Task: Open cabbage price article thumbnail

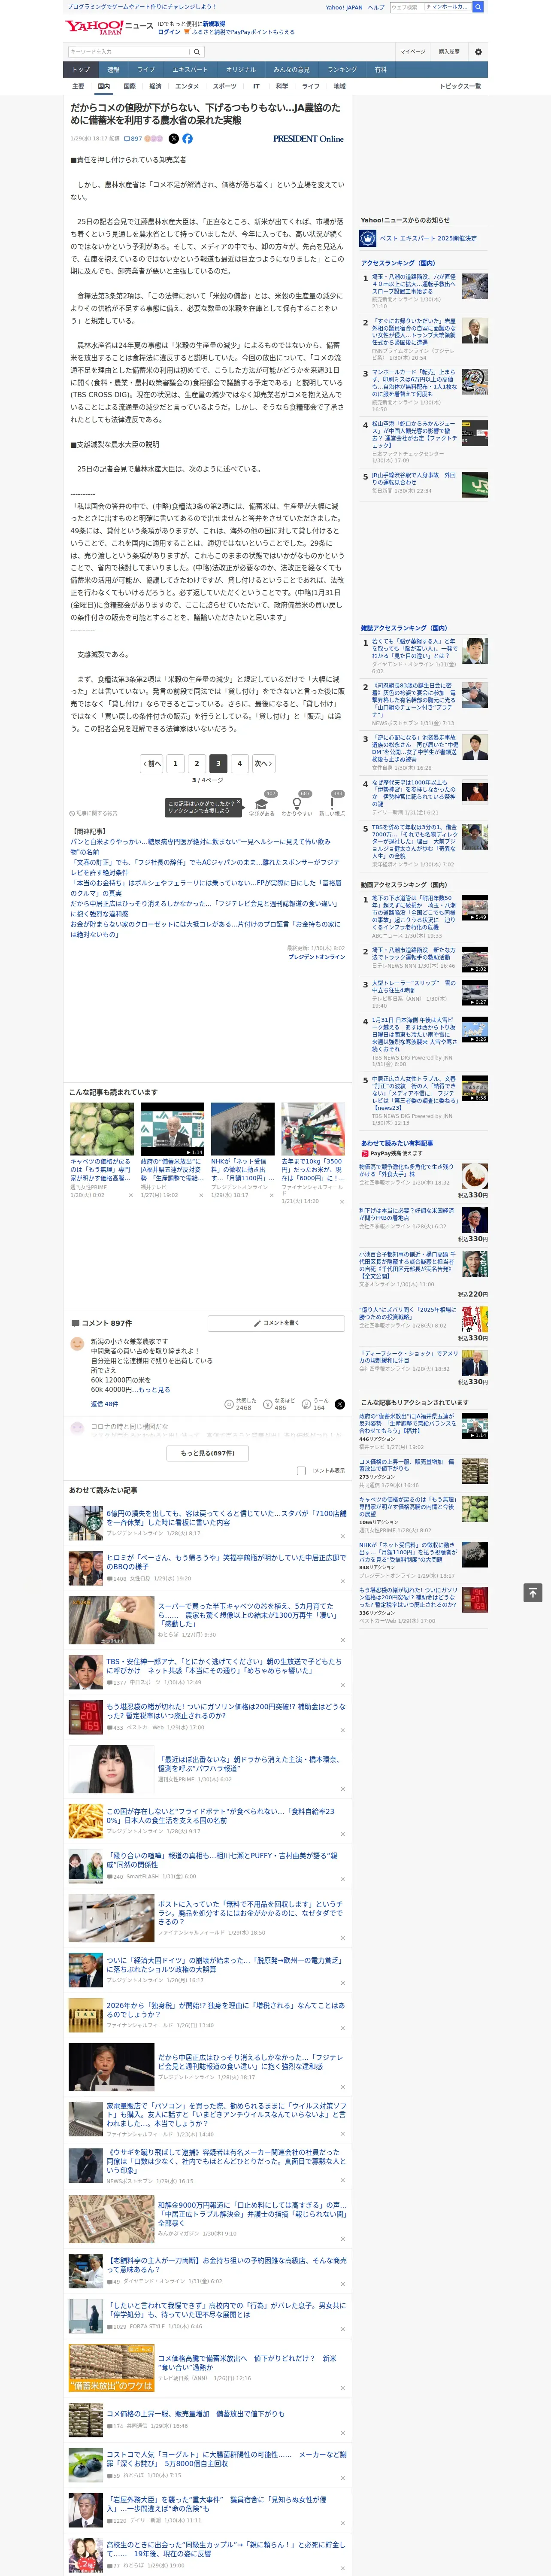Action: tap(102, 1129)
